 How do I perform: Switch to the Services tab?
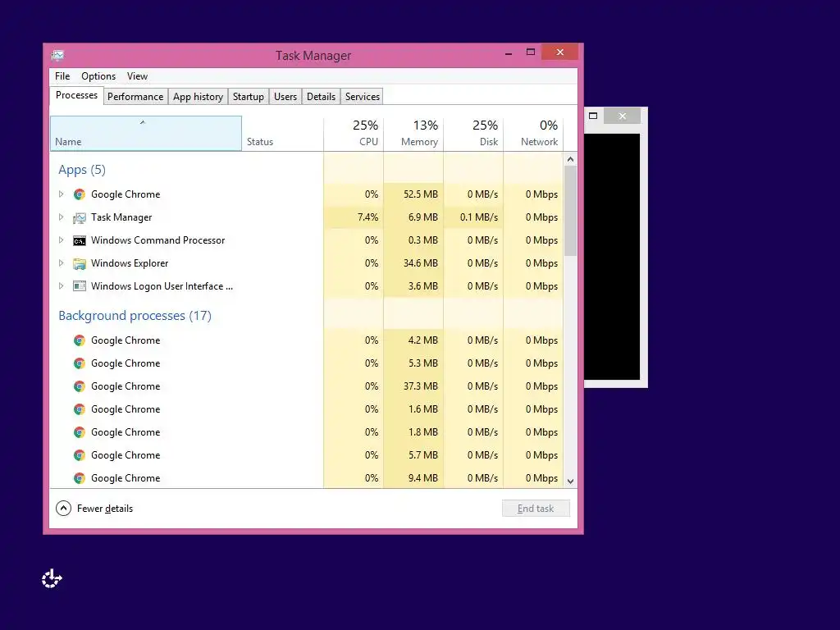[x=362, y=97]
